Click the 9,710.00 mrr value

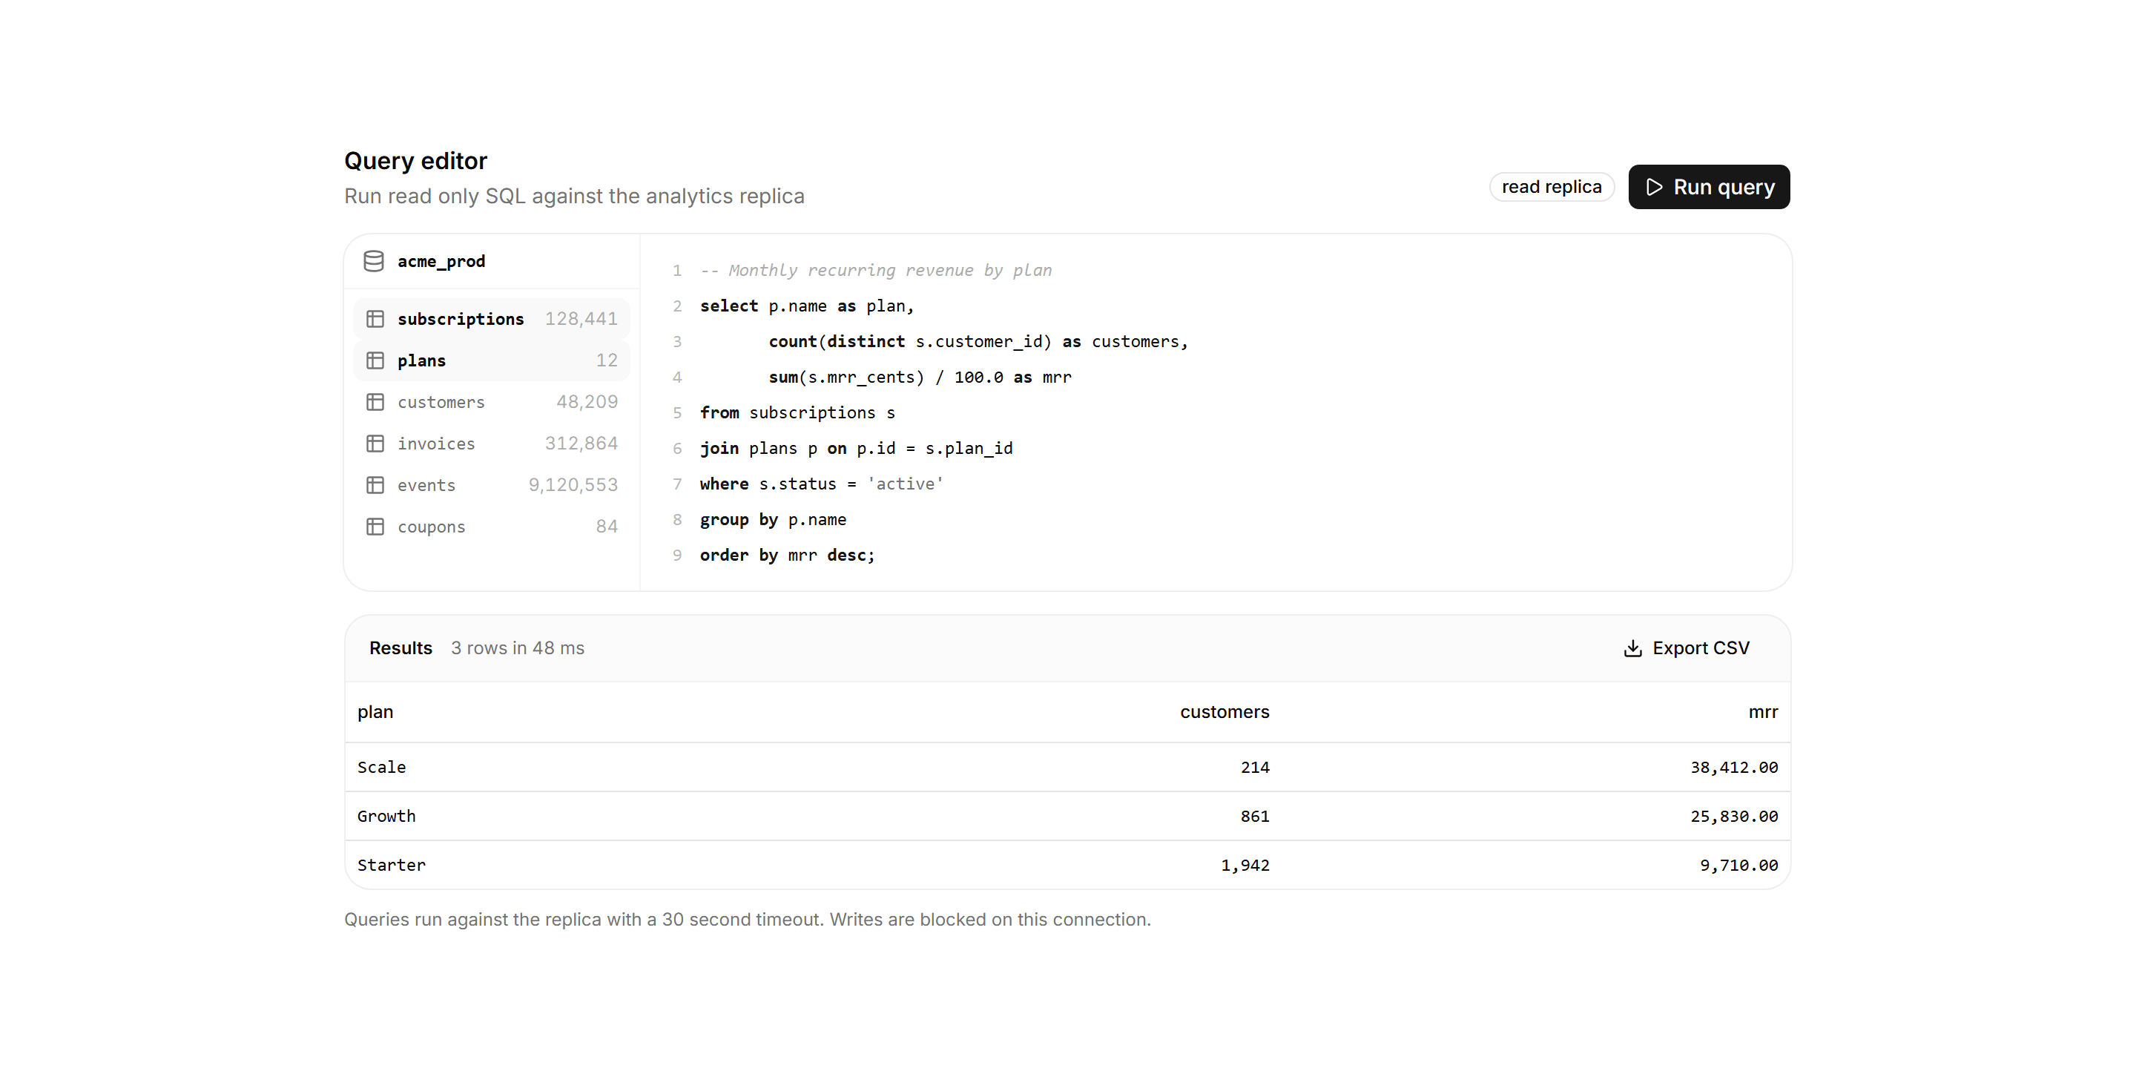1738,865
